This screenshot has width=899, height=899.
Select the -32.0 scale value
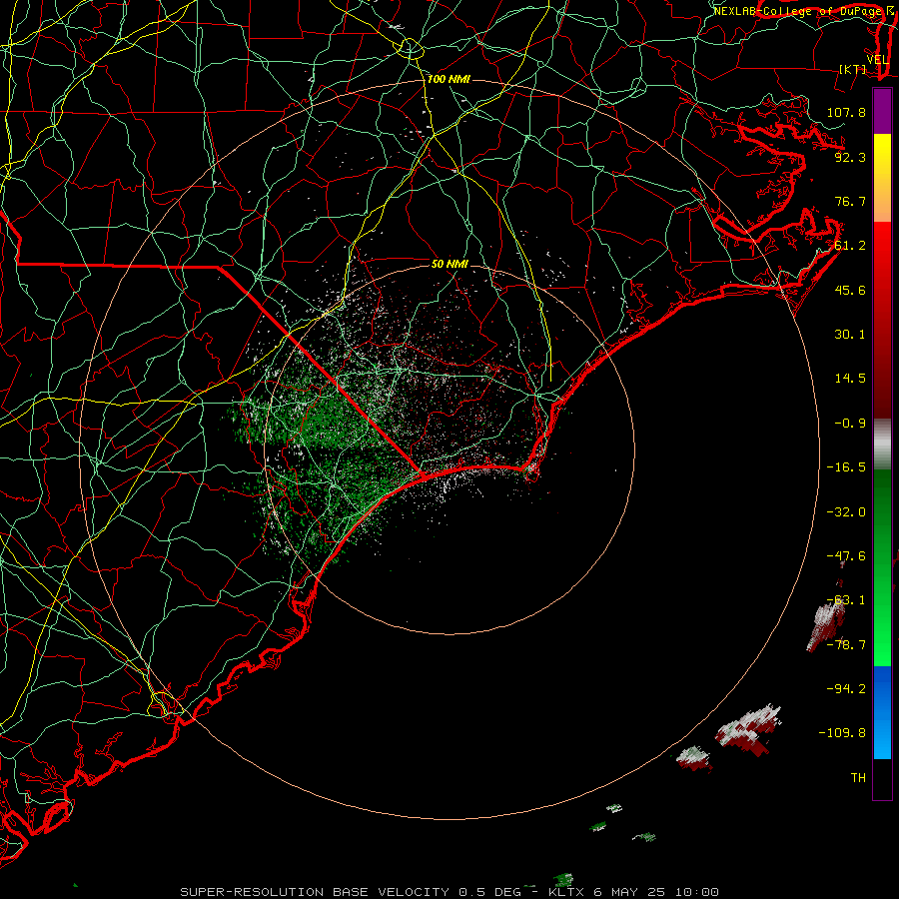tap(846, 511)
